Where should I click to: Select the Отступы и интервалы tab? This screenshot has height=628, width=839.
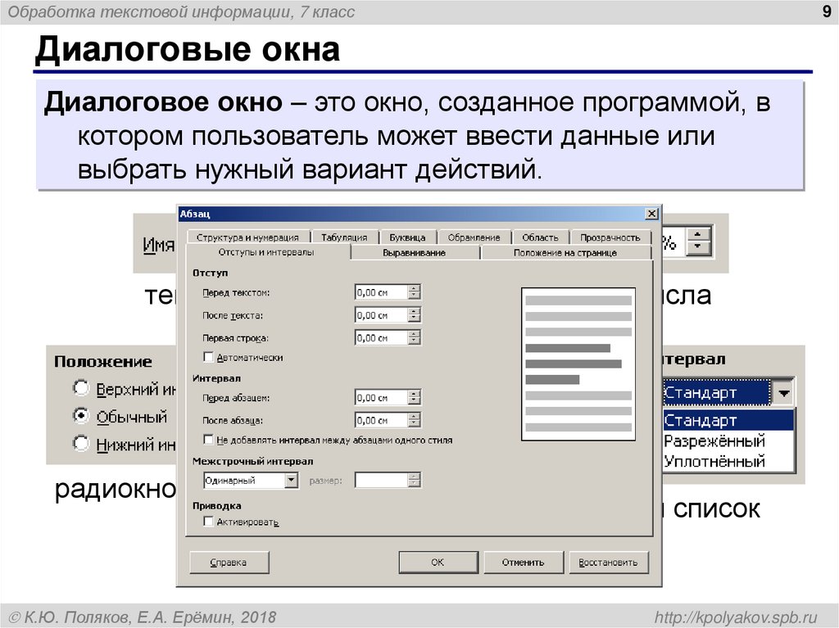tap(266, 252)
